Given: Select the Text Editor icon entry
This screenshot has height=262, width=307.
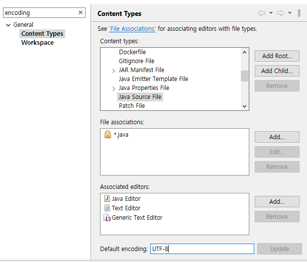Looking at the screenshot, I should coord(107,208).
